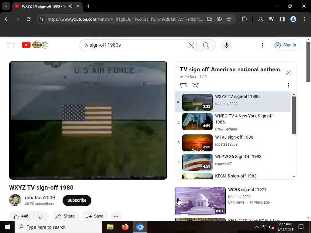Sign in to YouTube
This screenshot has height=233, width=311.
(285, 45)
